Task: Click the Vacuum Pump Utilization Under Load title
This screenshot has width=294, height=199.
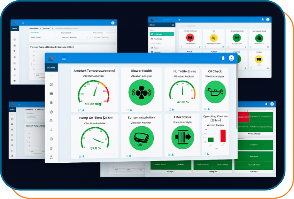Action: [x=52, y=47]
